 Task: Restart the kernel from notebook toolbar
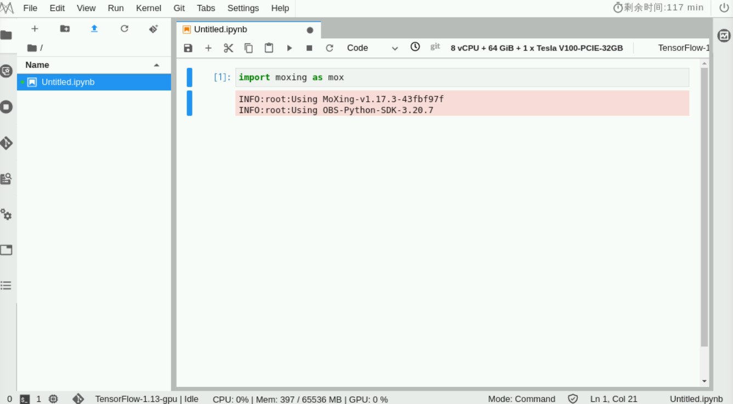[329, 48]
